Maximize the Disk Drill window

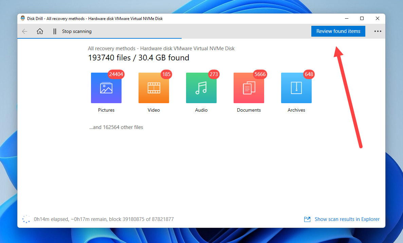362,18
